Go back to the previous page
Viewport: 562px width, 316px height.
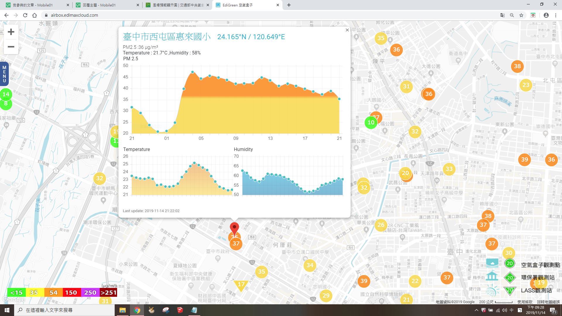click(x=6, y=15)
